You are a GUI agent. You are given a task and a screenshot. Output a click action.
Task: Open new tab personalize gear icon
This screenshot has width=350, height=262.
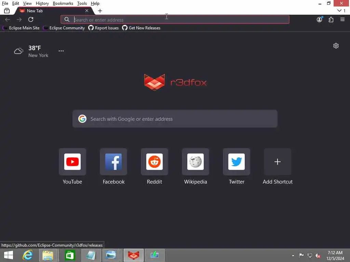[x=336, y=46]
